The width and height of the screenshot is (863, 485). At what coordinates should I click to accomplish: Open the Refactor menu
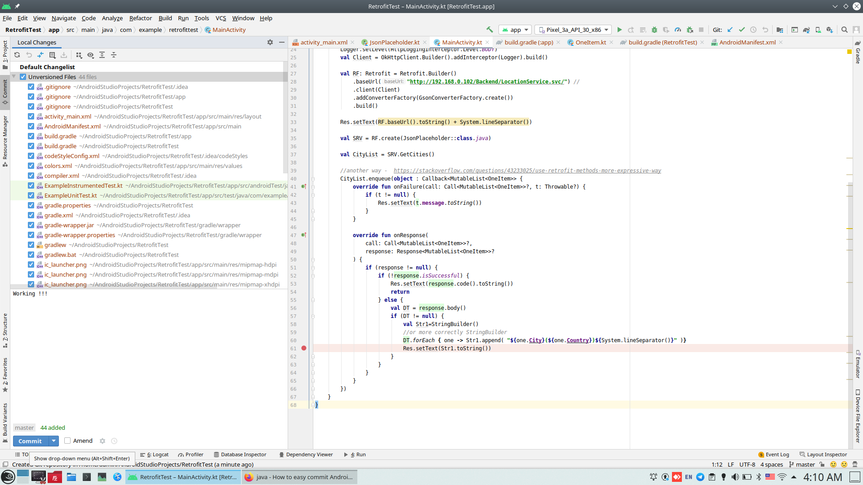tap(140, 18)
